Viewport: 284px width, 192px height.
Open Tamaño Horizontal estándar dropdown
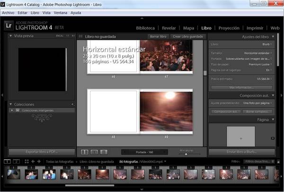258,53
